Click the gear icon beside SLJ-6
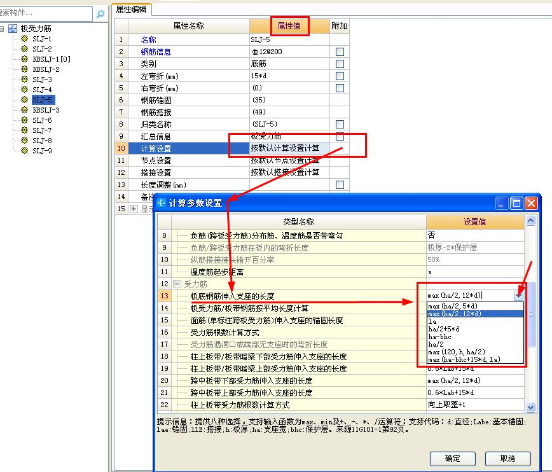Image resolution: width=552 pixels, height=472 pixels. pos(24,120)
